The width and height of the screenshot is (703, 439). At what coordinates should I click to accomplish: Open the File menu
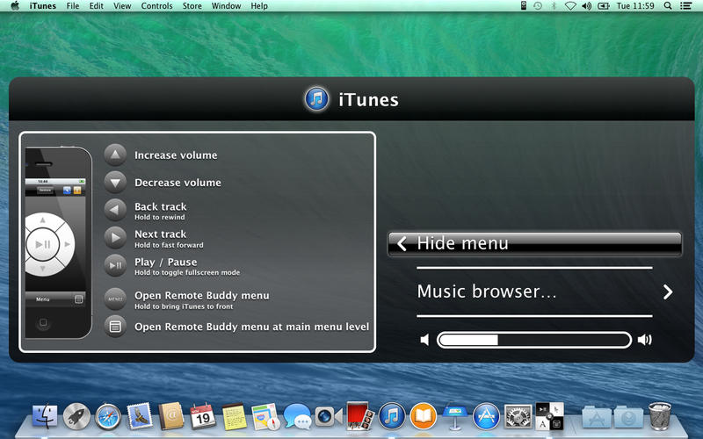(x=73, y=6)
